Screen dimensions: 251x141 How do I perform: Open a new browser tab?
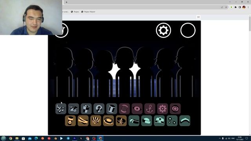tap(66, 2)
